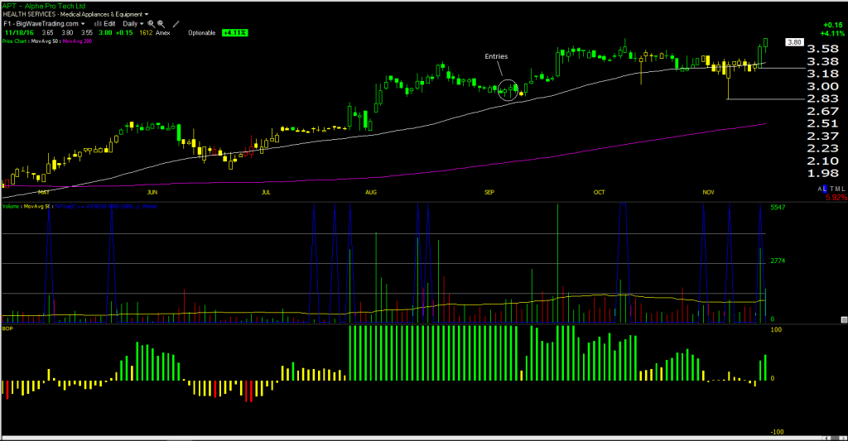Click the -100 BOP scale label
The height and width of the screenshot is (441, 848).
click(777, 432)
